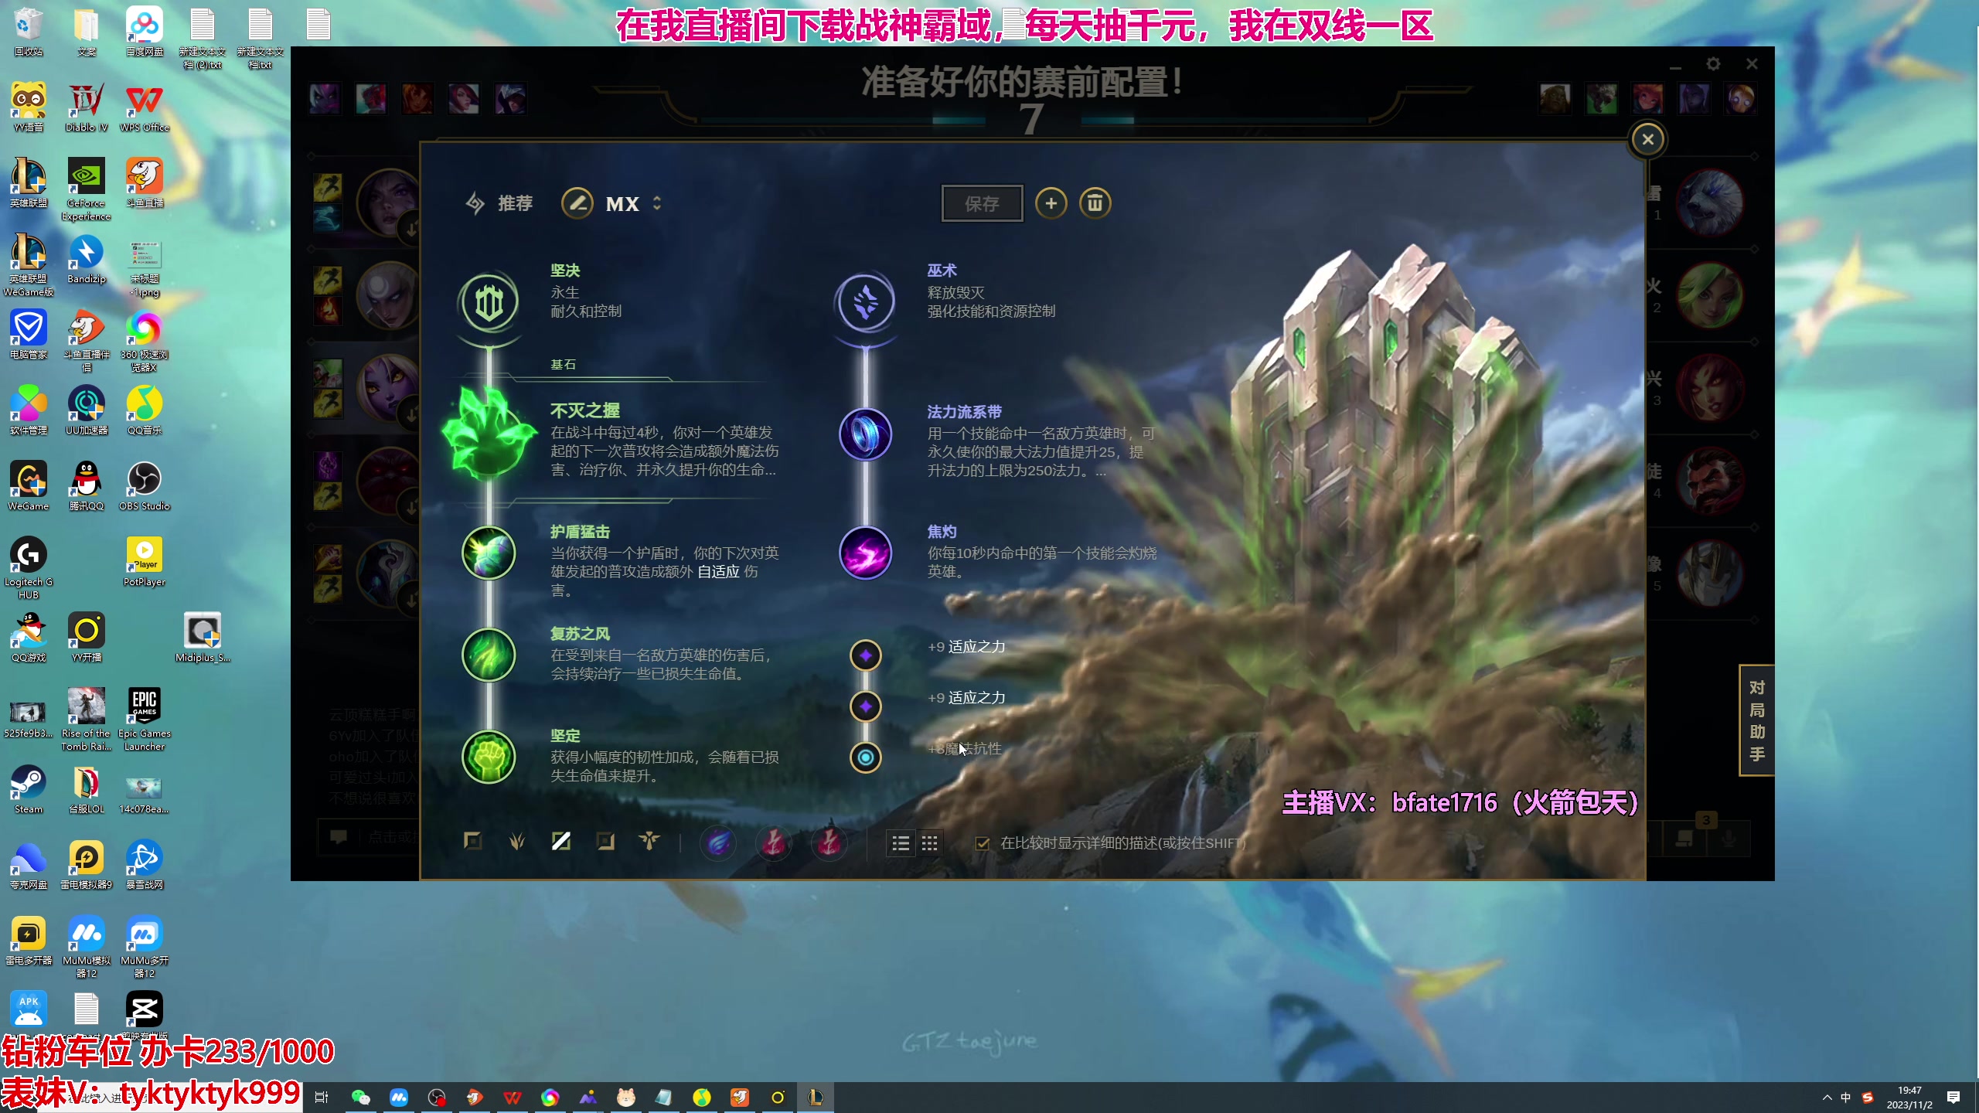Click the plus icon to create new rune page
This screenshot has height=1113, width=1979.
[1051, 203]
